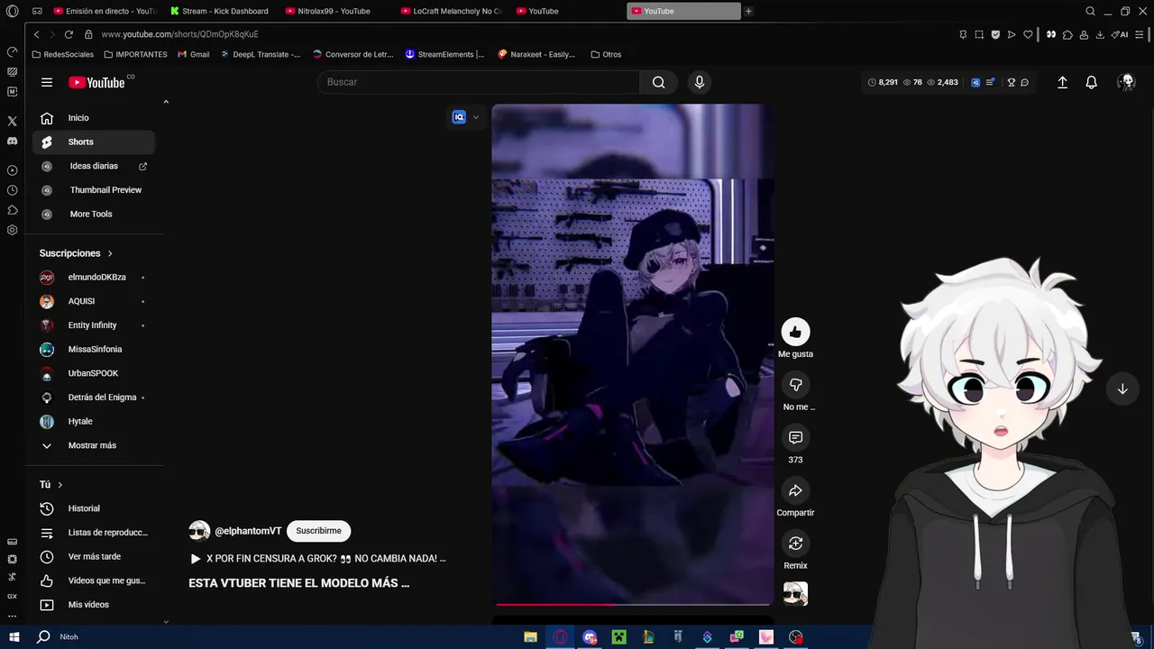
Task: Open the comments showing 373
Action: (x=795, y=438)
